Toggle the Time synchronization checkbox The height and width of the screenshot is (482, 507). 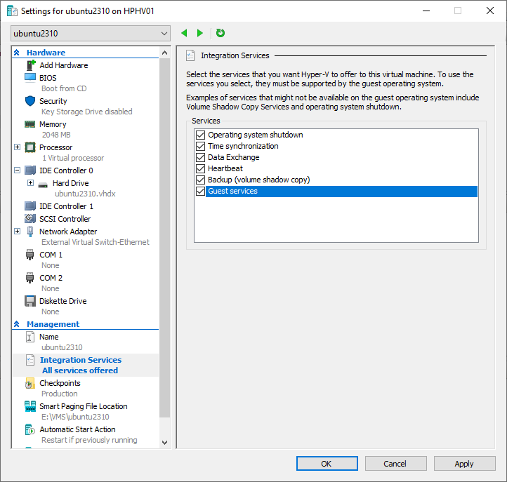(x=201, y=146)
